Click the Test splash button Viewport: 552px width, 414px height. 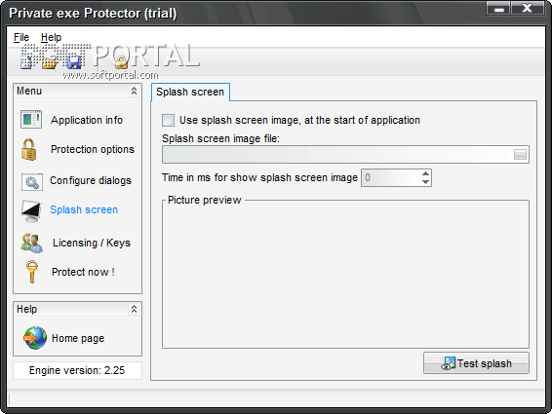[x=476, y=363]
